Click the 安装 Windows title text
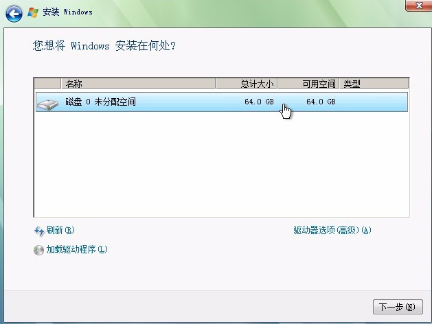The height and width of the screenshot is (324, 432). point(67,12)
